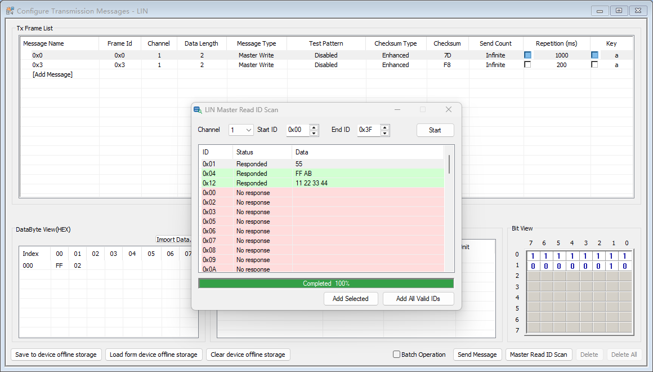Viewport: 653px width, 372px height.
Task: Increment the Start ID spinner
Action: pos(314,127)
